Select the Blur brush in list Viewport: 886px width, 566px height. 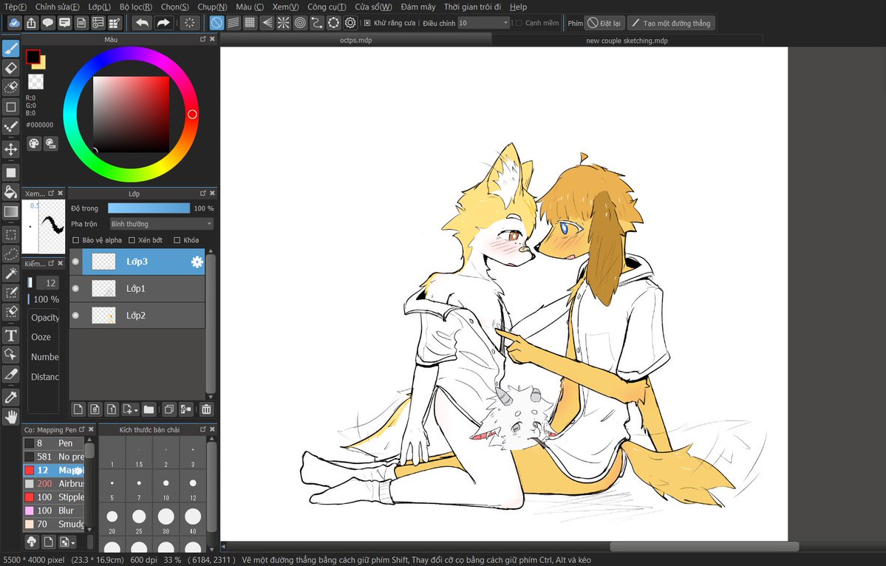[x=54, y=511]
